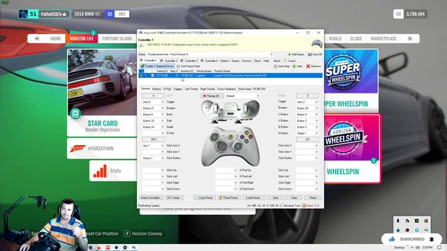Click the Add Game green plus icon

coord(289,54)
